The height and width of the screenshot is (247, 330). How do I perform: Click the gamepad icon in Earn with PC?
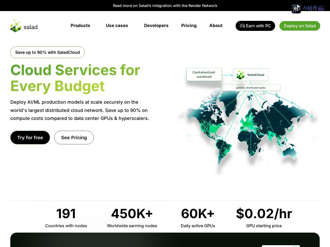coord(242,26)
